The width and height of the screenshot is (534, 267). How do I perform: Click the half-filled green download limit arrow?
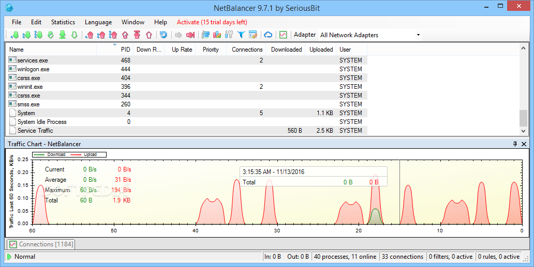coord(51,35)
